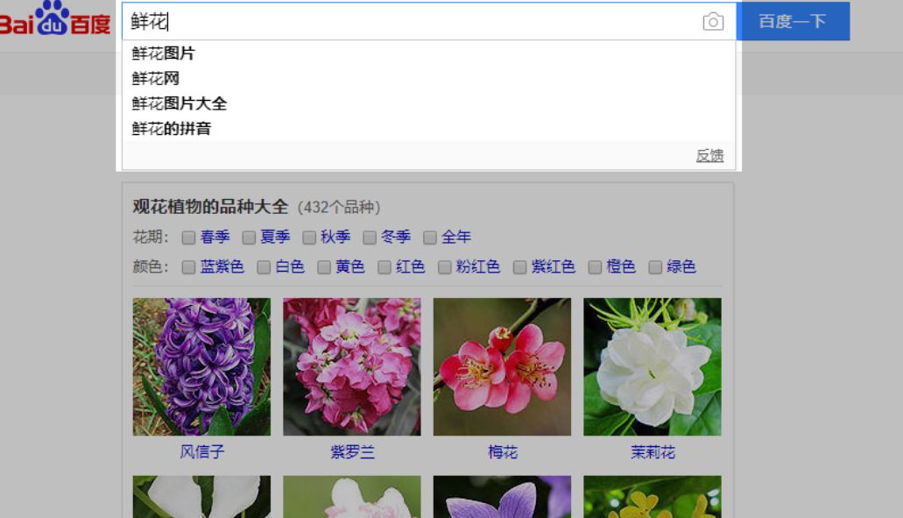The image size is (903, 518).
Task: Select suggestion 鲜花图片
Action: [x=164, y=53]
